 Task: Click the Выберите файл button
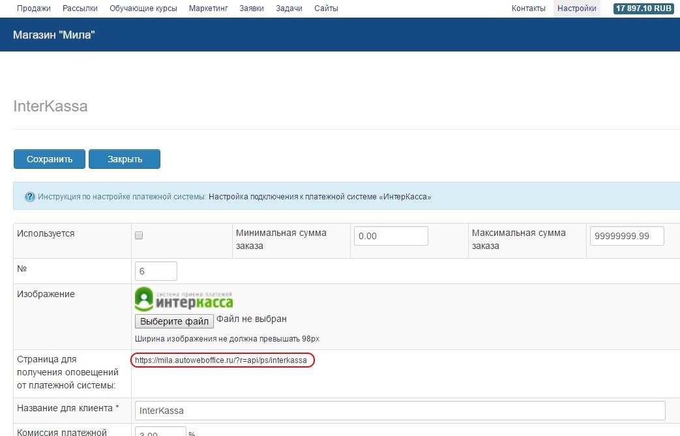174,321
